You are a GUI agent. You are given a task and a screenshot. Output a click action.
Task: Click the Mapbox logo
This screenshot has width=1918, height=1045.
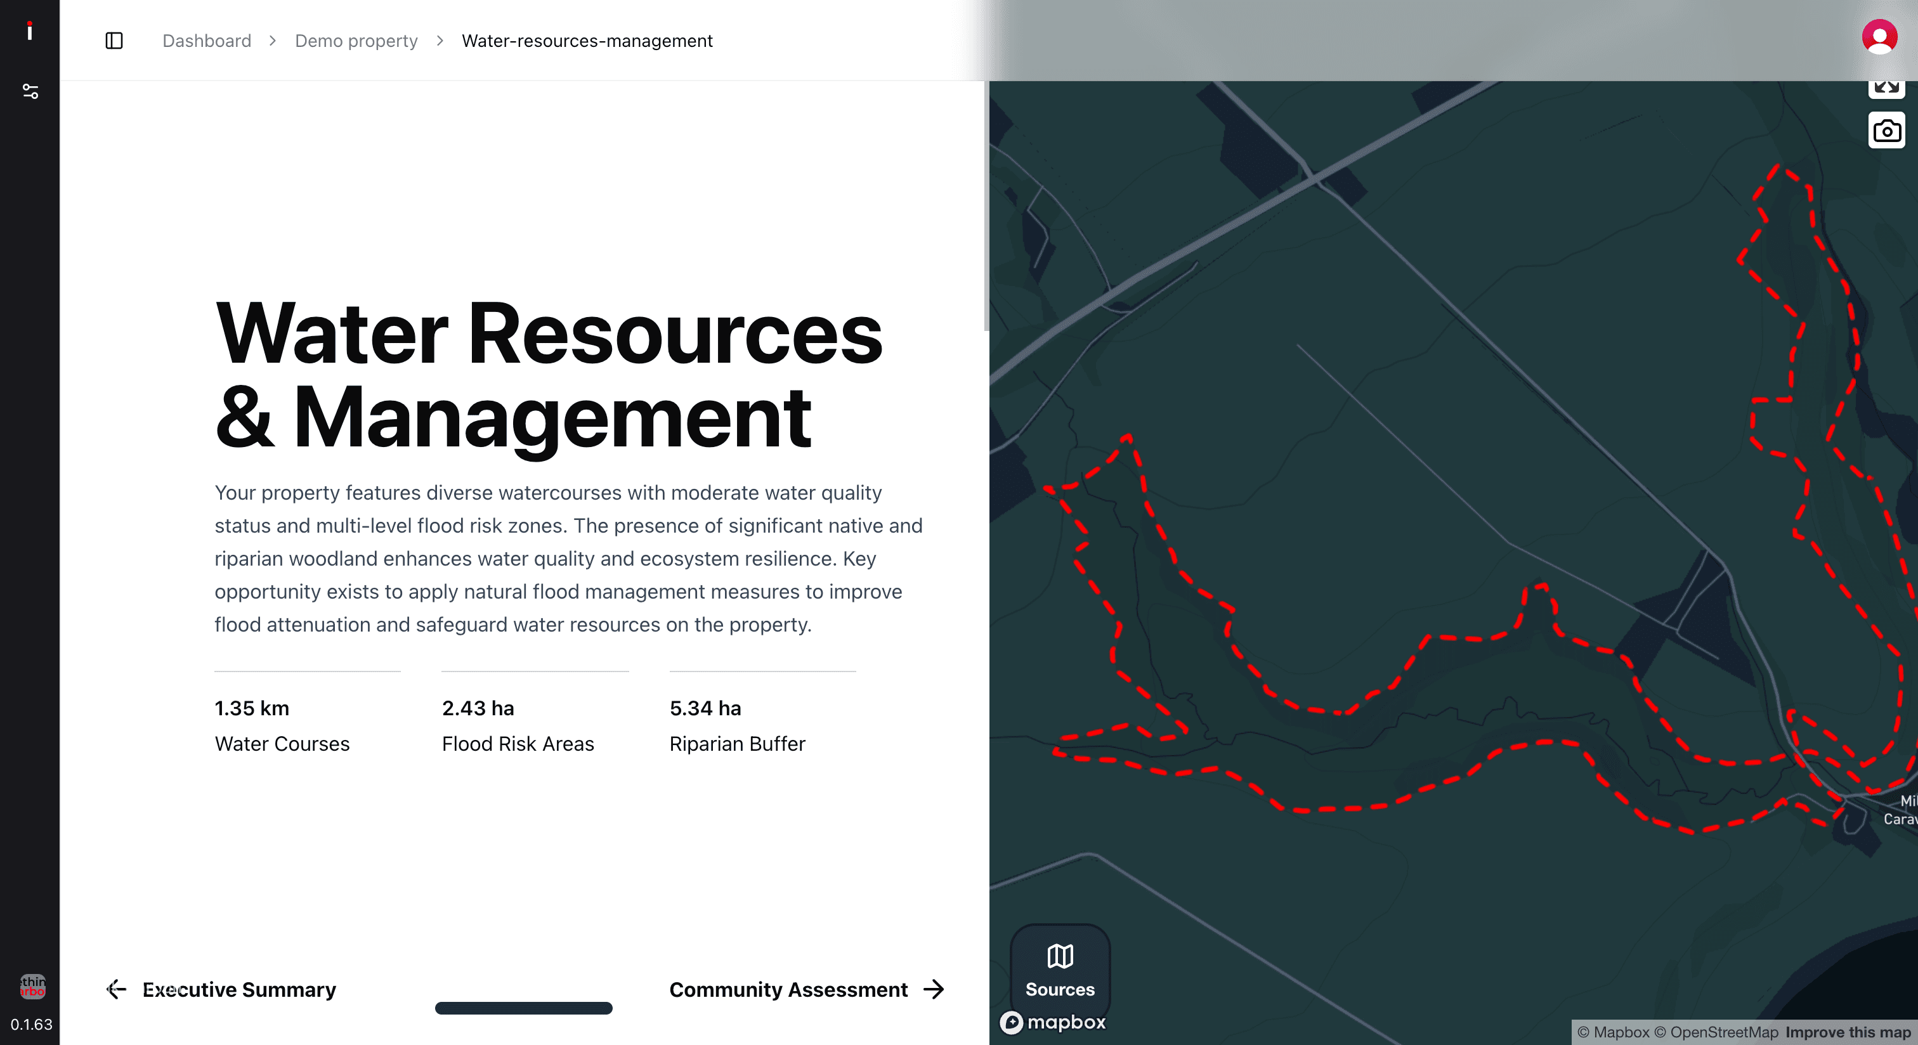coord(1053,1022)
